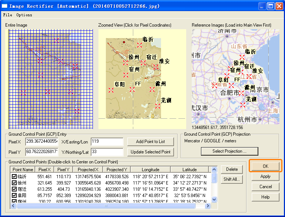Screen dimensions: 285x217
Task: Click the Y/Northing/Lat input field
Action: tap(107, 152)
